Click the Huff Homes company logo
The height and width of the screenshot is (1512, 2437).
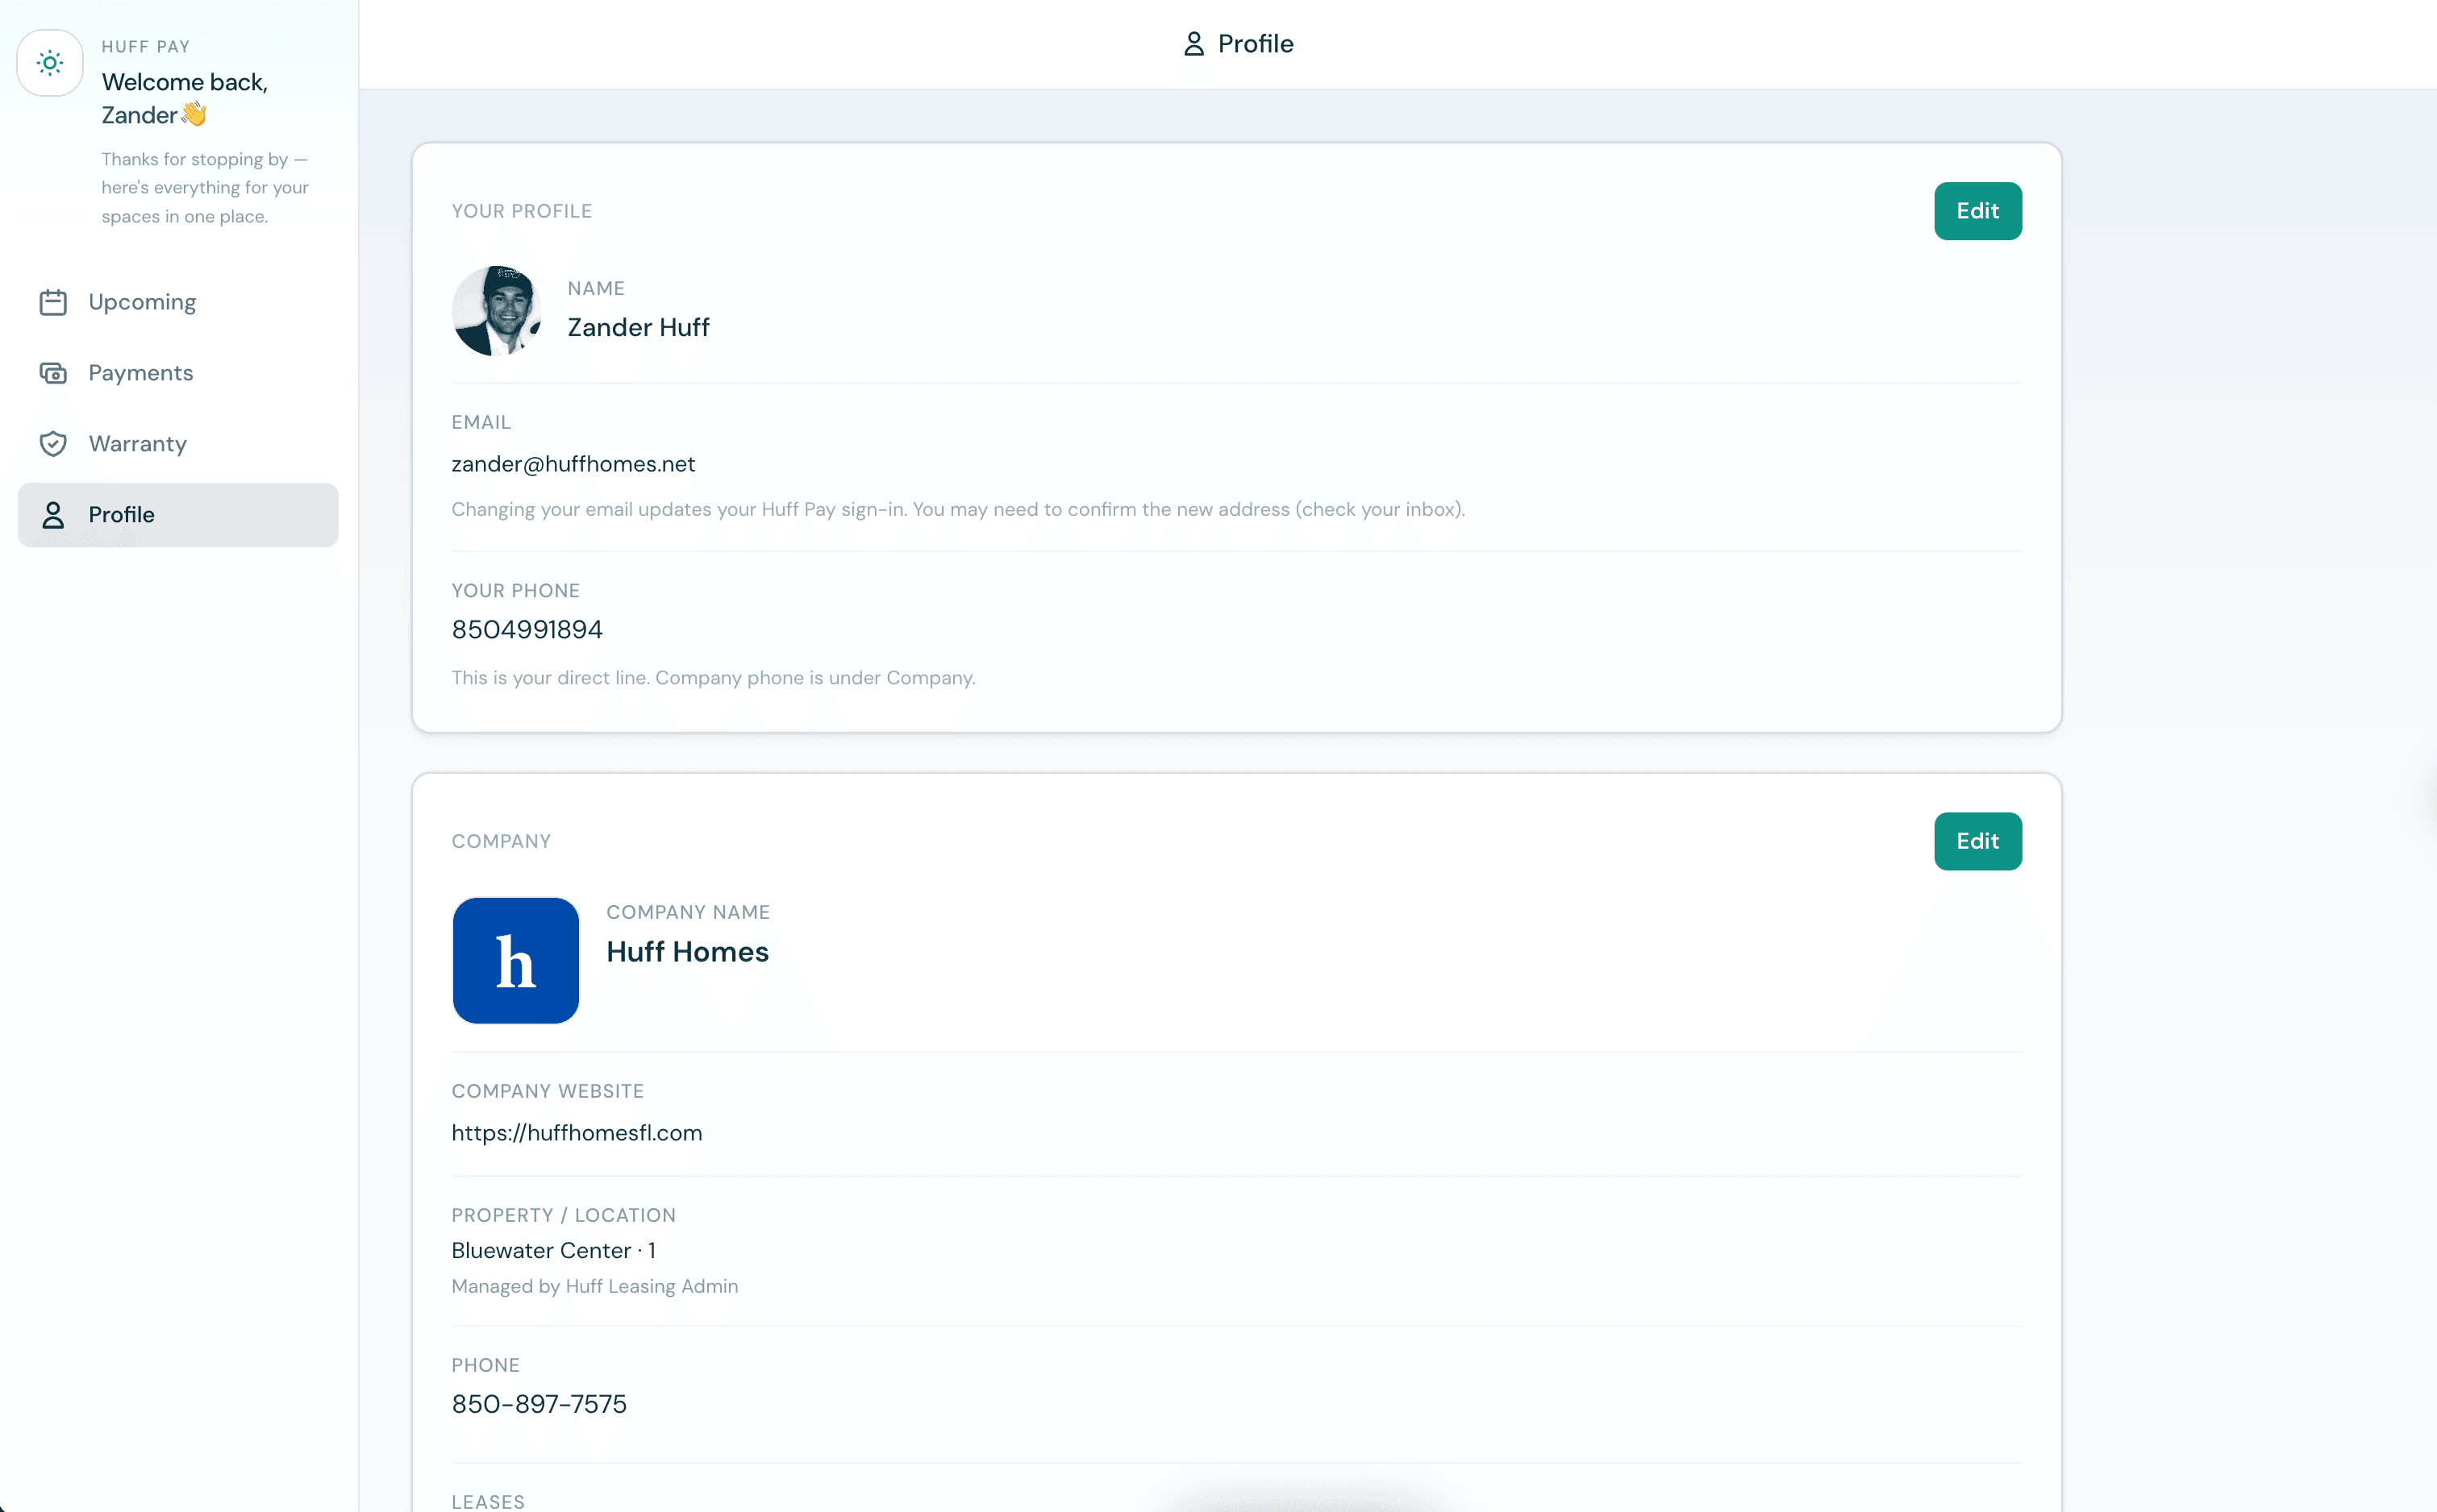pos(515,960)
